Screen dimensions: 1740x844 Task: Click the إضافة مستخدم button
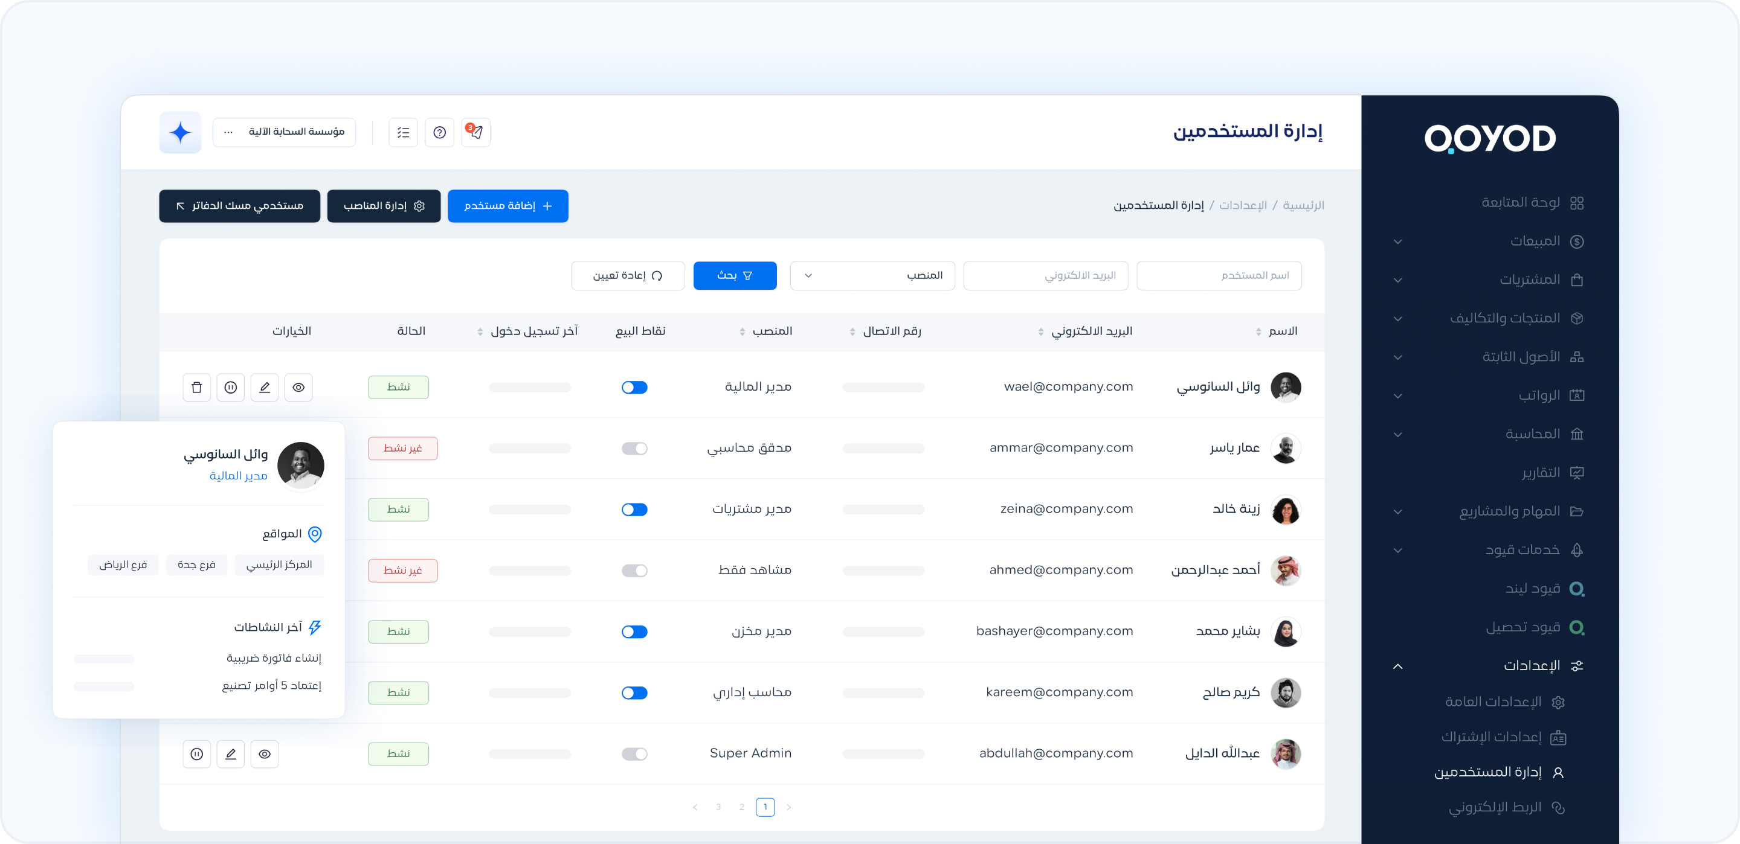pyautogui.click(x=508, y=206)
